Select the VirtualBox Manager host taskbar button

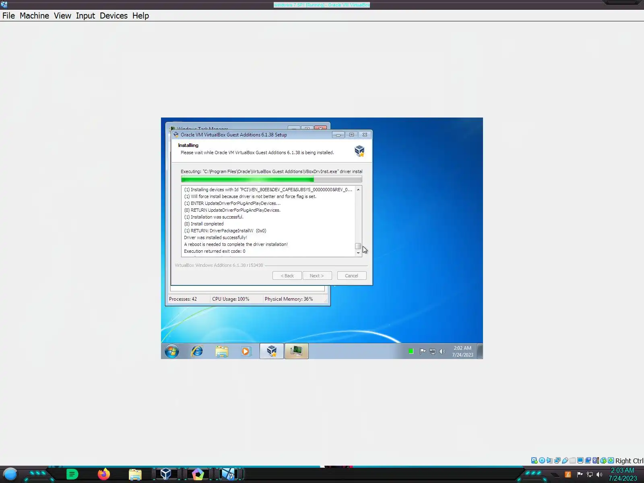(x=165, y=474)
